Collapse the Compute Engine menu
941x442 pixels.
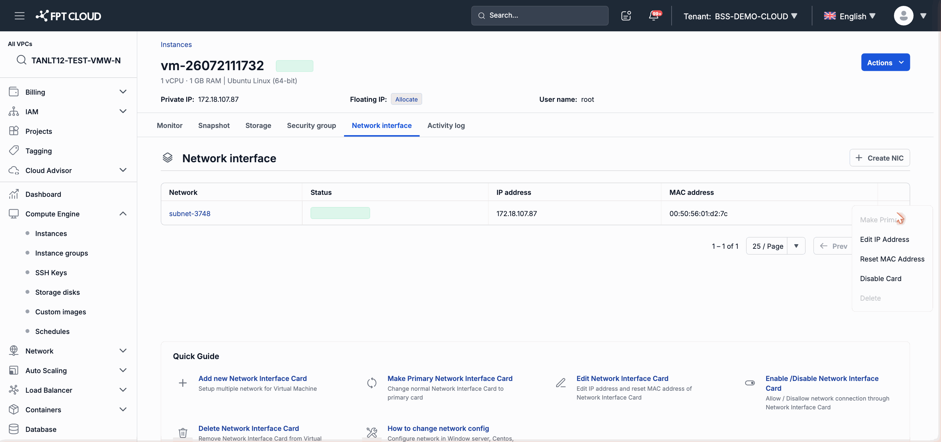tap(123, 213)
